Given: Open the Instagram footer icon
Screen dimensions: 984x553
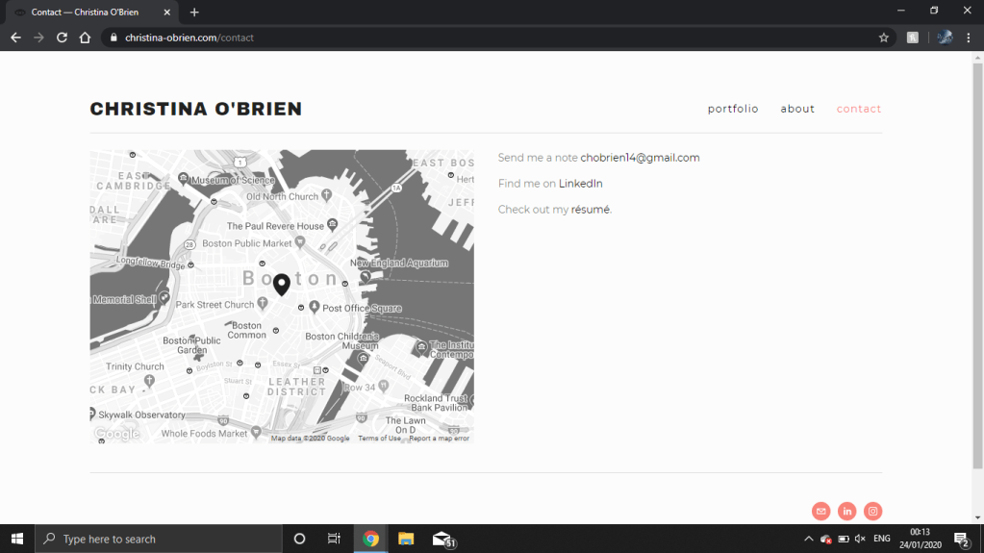Looking at the screenshot, I should [872, 511].
